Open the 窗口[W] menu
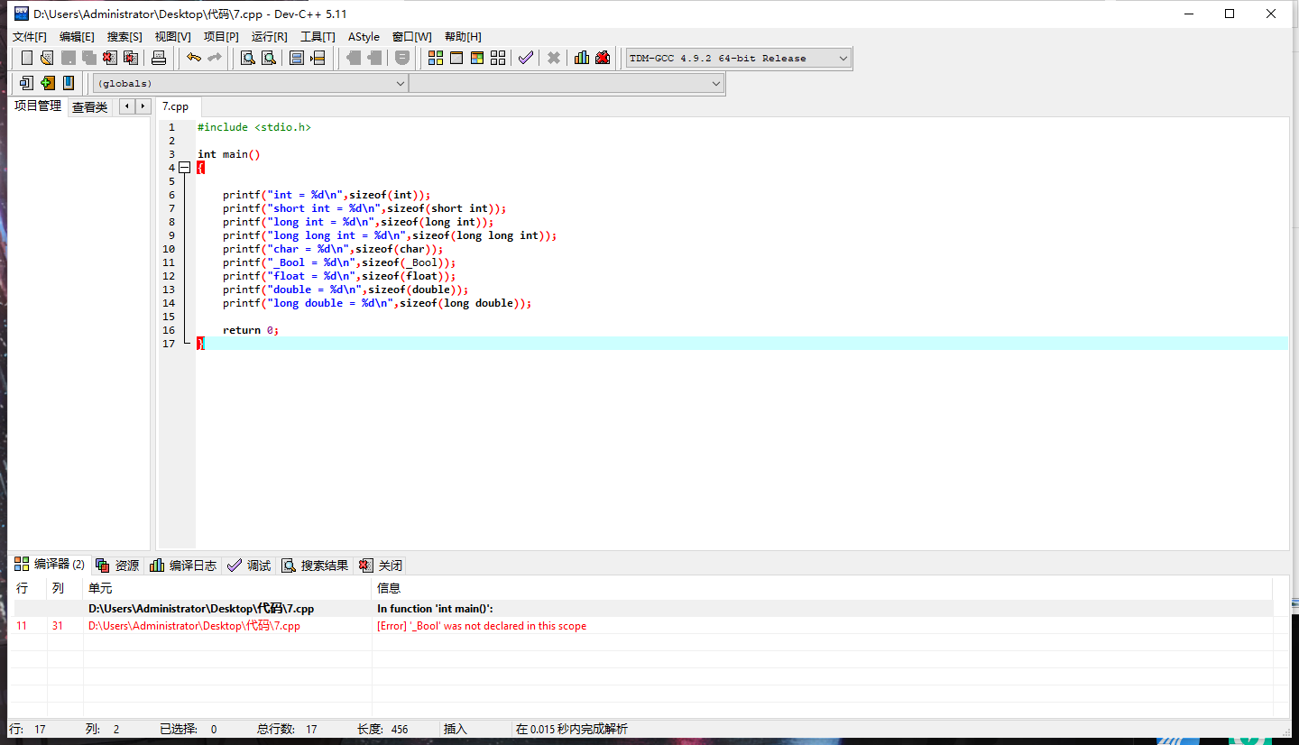The image size is (1299, 745). [412, 36]
